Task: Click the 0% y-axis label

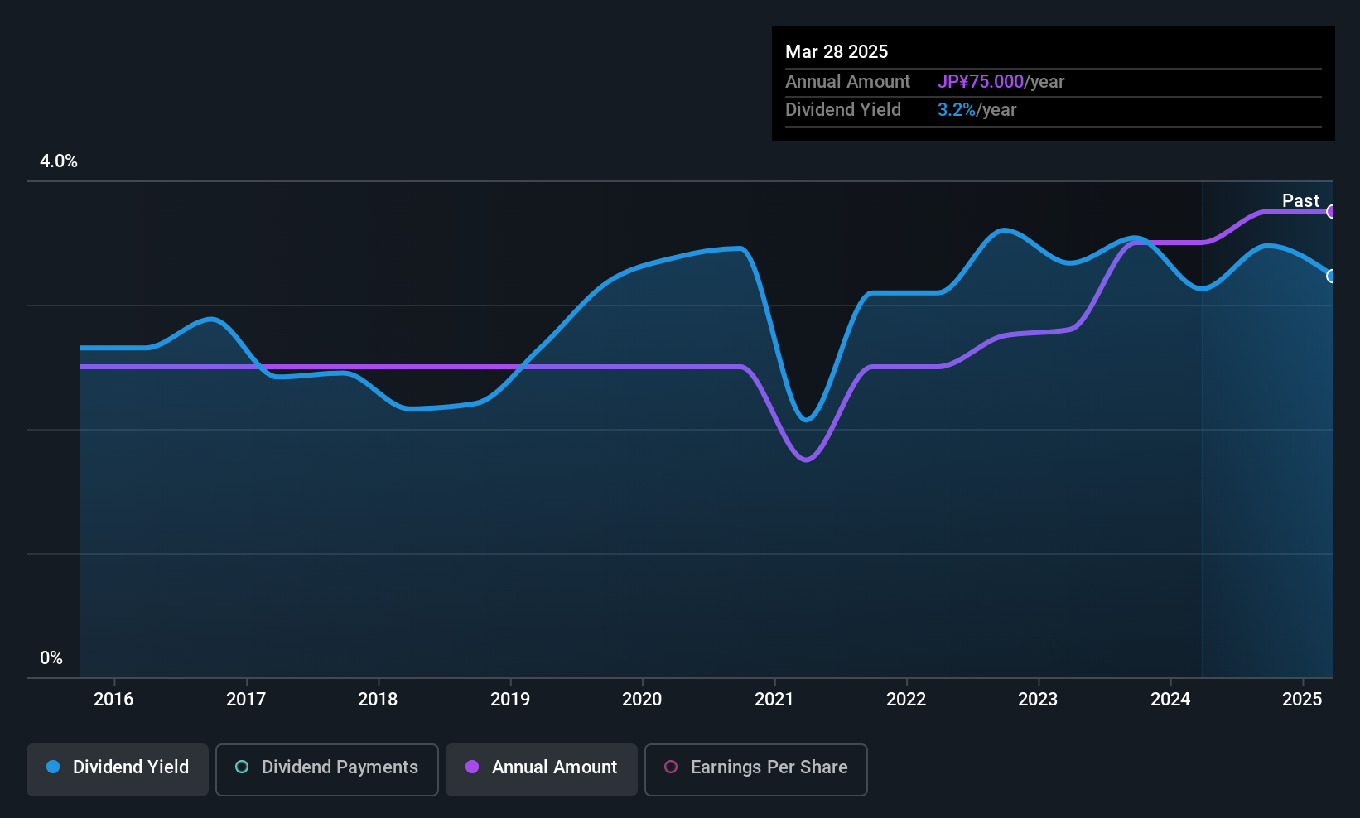Action: coord(51,658)
